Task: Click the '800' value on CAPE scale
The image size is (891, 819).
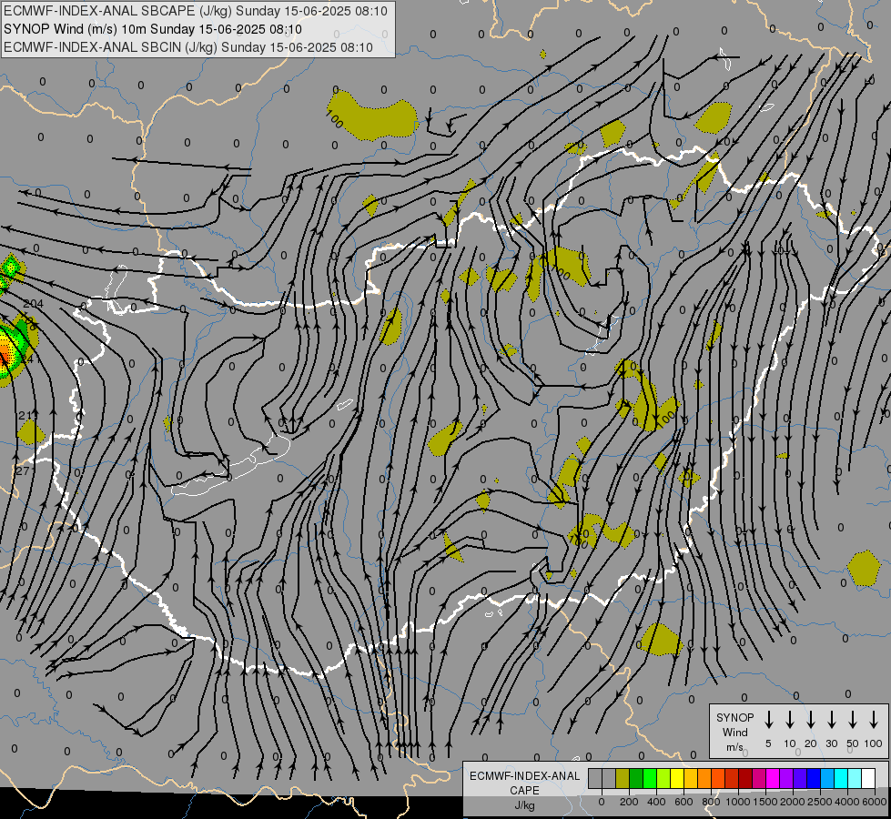Action: [711, 802]
